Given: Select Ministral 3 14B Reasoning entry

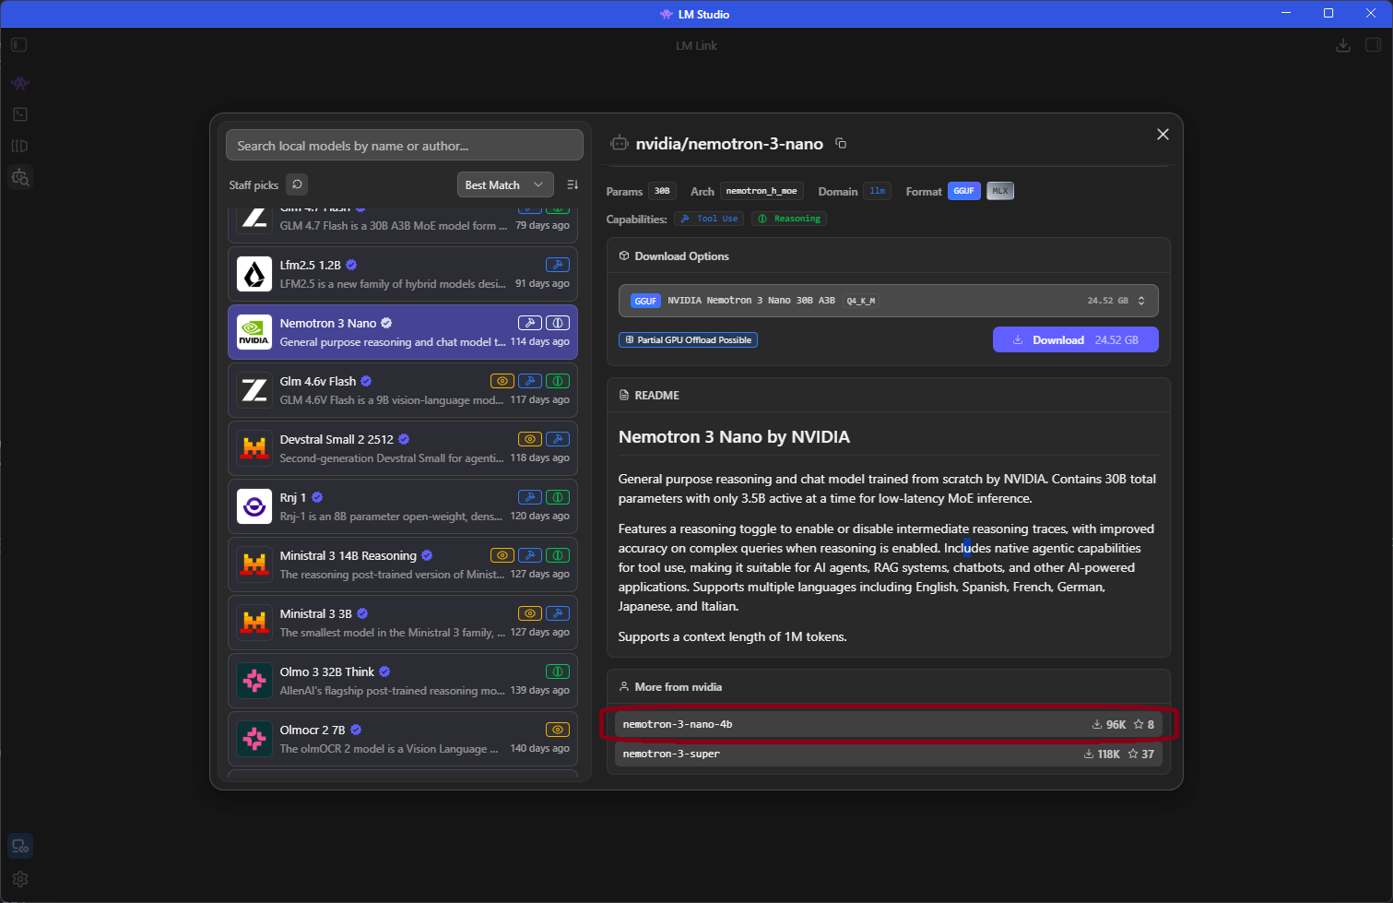Looking at the screenshot, I should pos(403,564).
